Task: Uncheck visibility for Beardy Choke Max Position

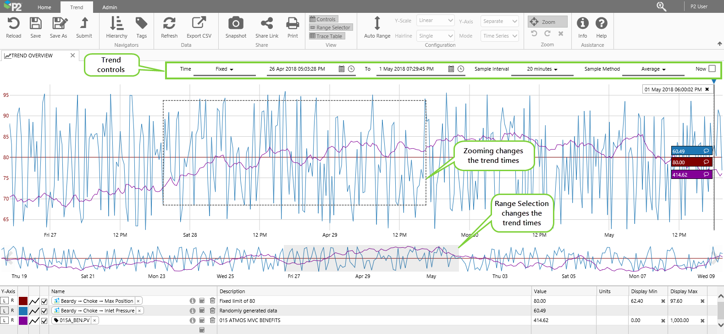Action: (44, 301)
